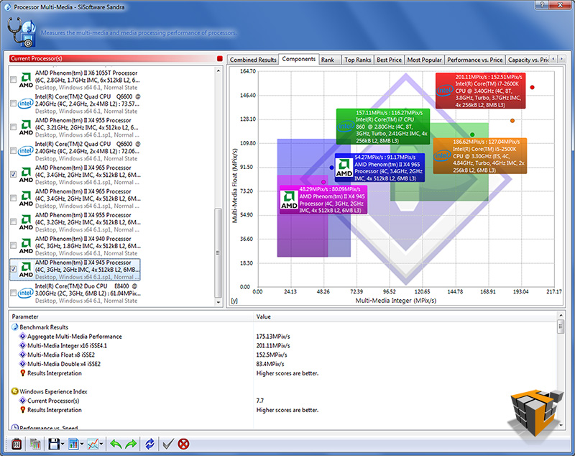Switch to the Top Ranks tab
This screenshot has width=575, height=456.
(x=357, y=60)
